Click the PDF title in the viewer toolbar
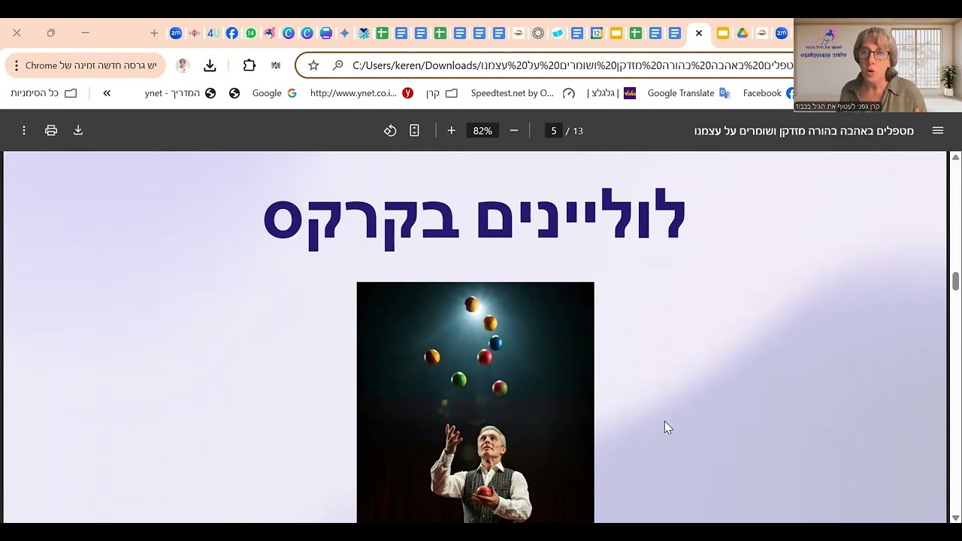 [x=804, y=131]
